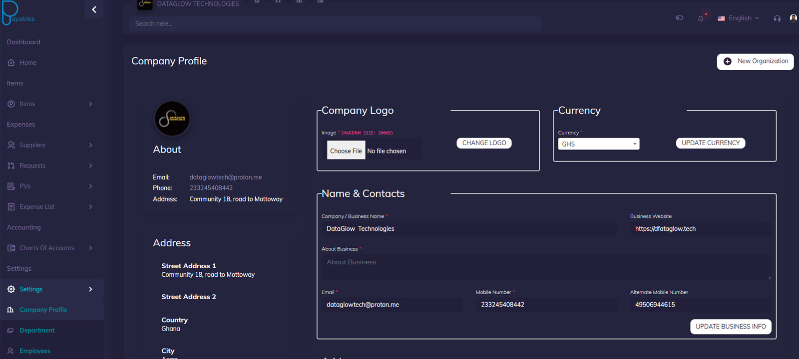This screenshot has width=799, height=359.
Task: Click the headset support icon
Action: 777,18
